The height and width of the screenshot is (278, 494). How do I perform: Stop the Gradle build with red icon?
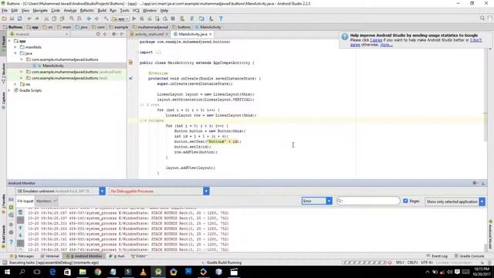pos(390,263)
